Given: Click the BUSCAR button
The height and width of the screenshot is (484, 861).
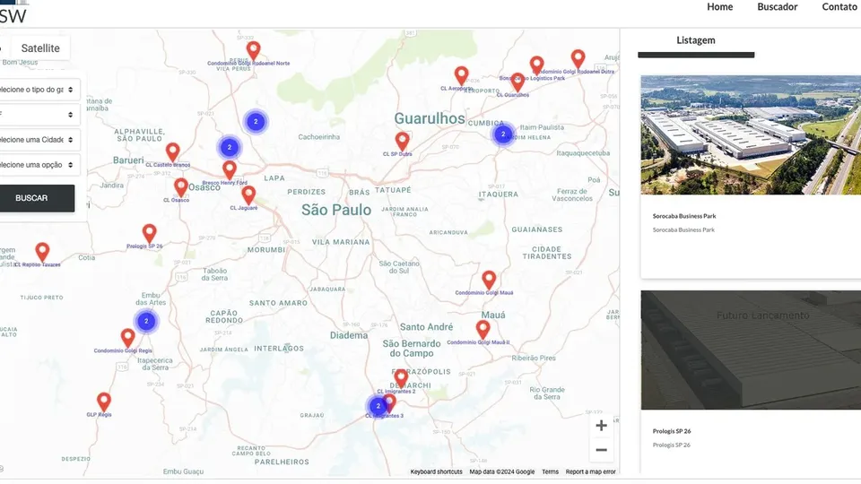Looking at the screenshot, I should pyautogui.click(x=37, y=198).
